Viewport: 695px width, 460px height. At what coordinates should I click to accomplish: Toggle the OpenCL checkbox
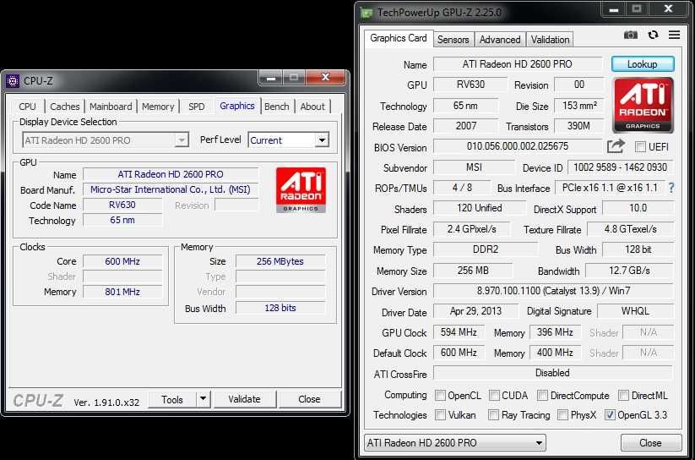point(440,395)
